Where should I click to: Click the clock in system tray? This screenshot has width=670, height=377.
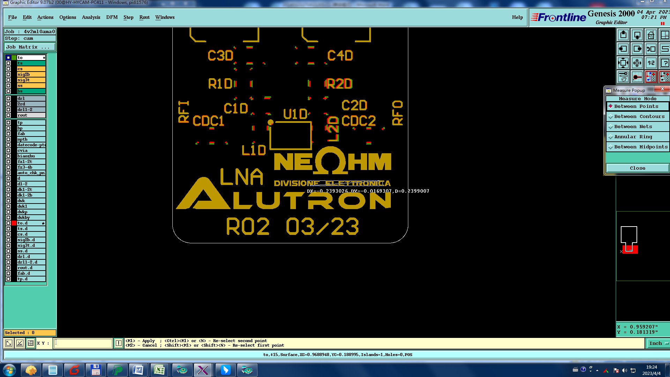(x=651, y=370)
